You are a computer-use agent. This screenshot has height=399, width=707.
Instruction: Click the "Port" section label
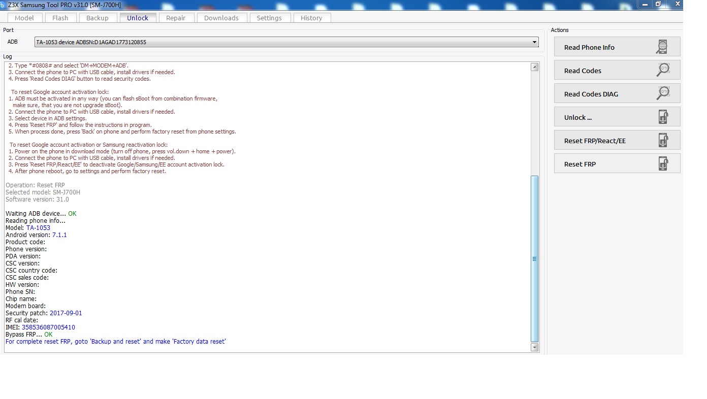click(x=8, y=30)
